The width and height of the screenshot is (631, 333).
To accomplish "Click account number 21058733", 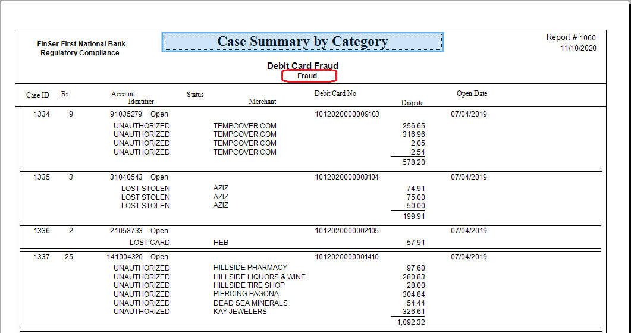I will coord(126,231).
